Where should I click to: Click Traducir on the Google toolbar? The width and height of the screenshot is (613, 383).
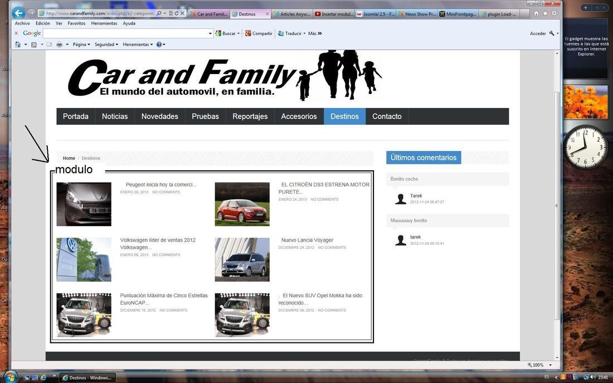290,33
